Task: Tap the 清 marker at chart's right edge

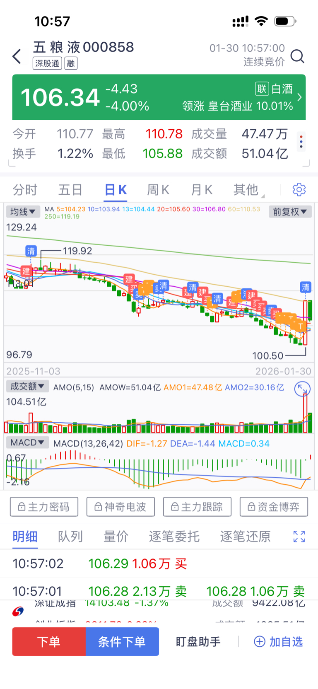Action: (306, 287)
